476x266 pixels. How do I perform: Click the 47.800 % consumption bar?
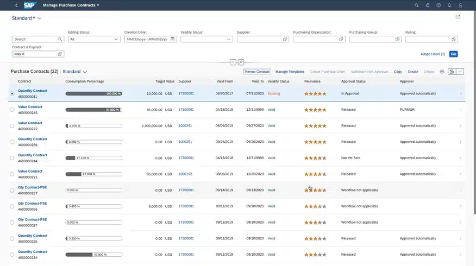pos(94,255)
